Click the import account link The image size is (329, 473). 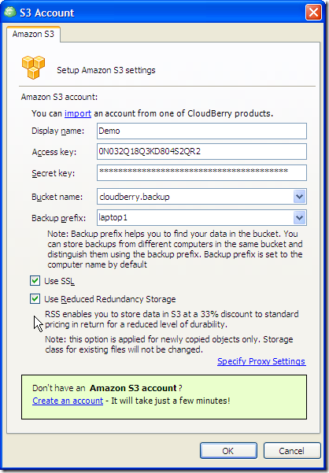coord(78,113)
